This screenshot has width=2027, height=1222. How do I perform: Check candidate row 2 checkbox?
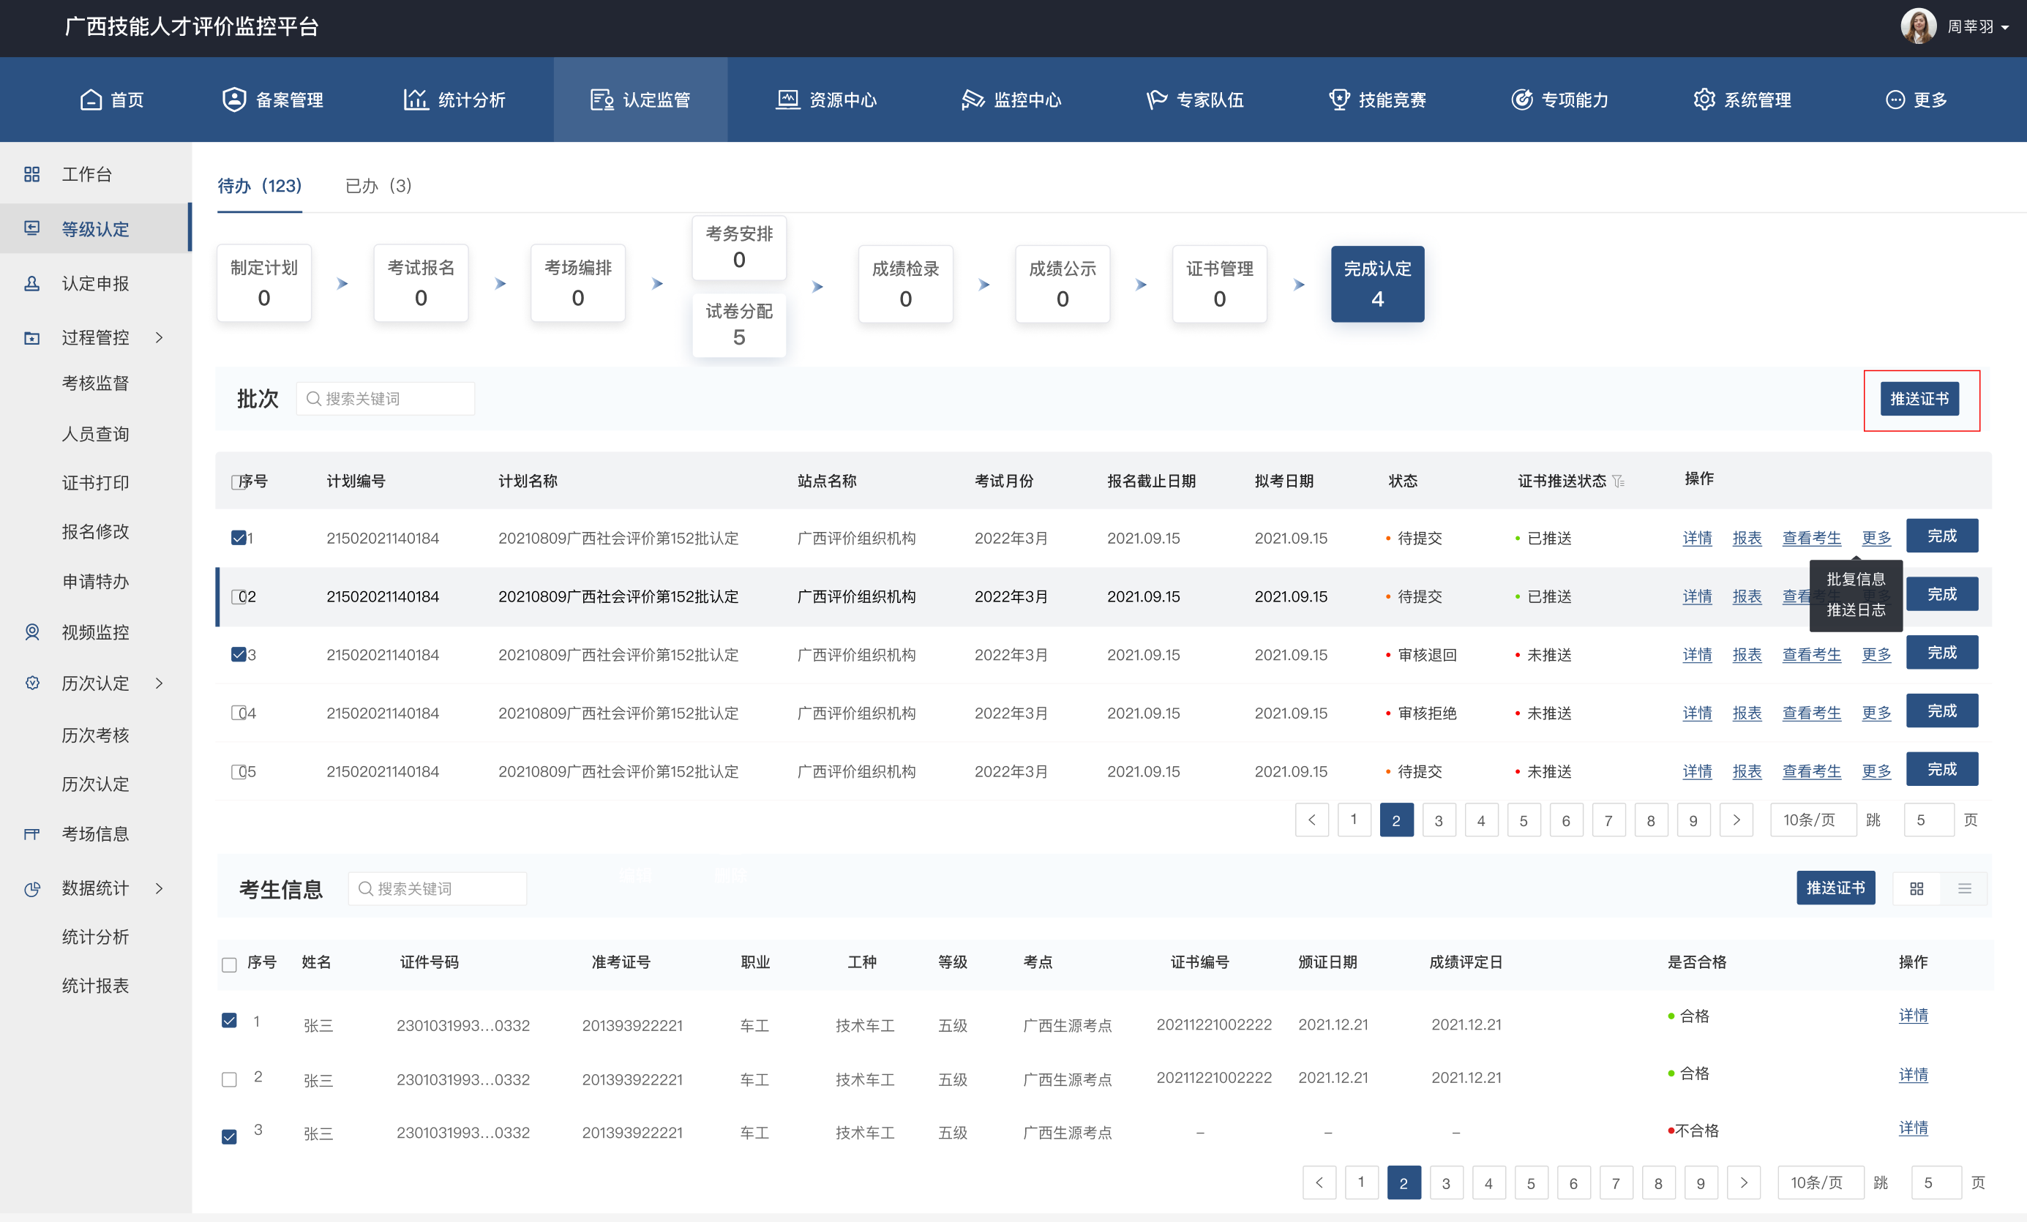[230, 1079]
